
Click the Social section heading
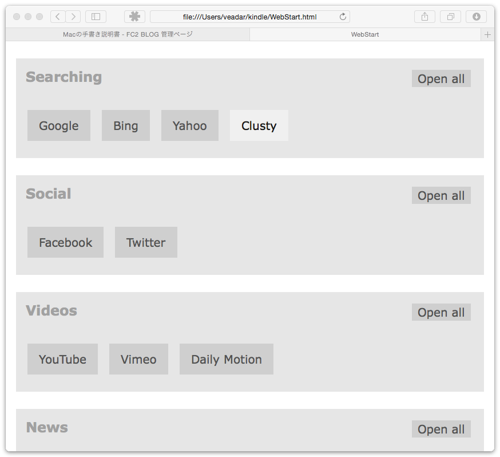click(x=49, y=194)
